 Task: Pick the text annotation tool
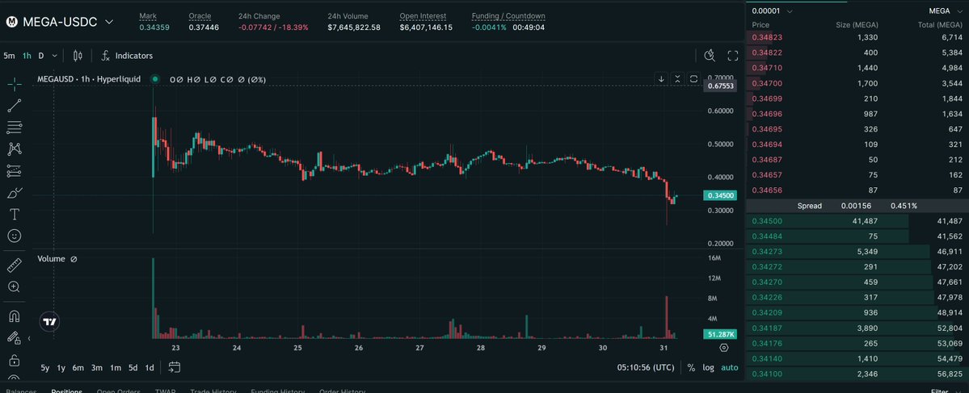pyautogui.click(x=15, y=214)
